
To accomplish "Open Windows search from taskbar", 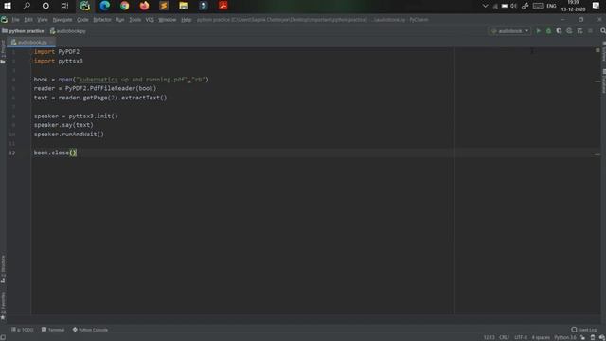I will coord(27,6).
